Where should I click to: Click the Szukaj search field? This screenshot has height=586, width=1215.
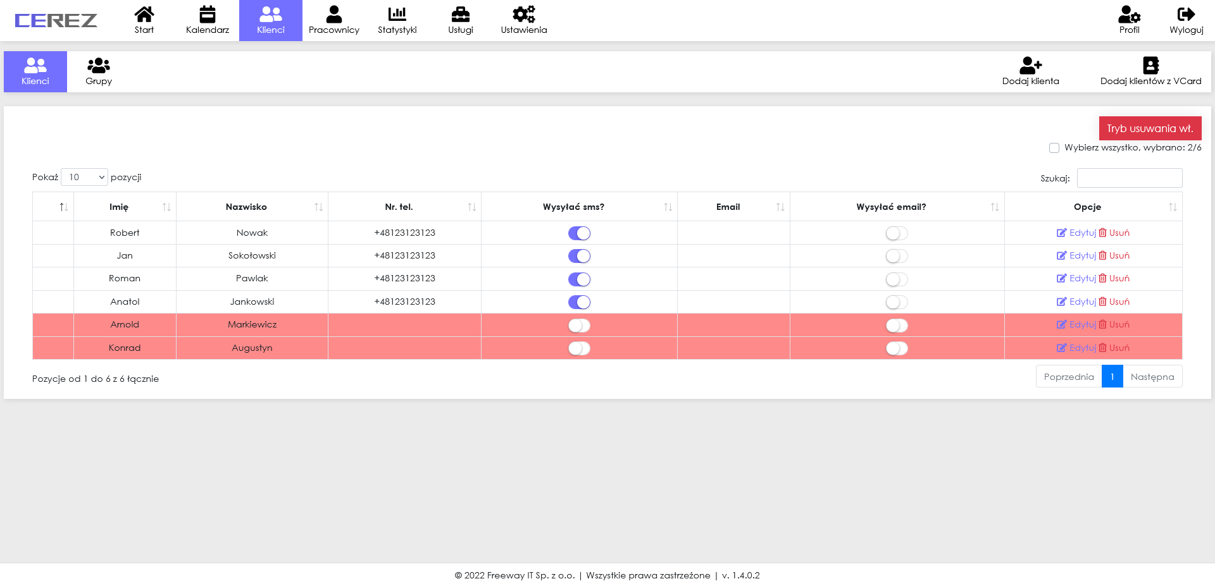1129,178
